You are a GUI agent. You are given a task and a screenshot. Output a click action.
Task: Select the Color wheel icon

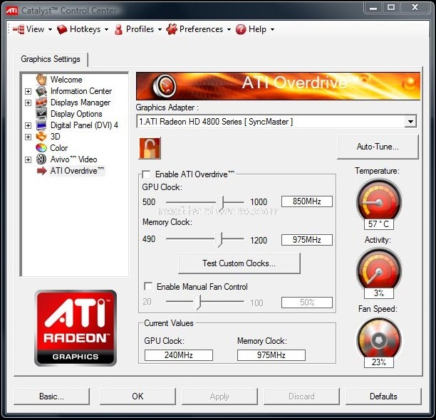pyautogui.click(x=41, y=148)
